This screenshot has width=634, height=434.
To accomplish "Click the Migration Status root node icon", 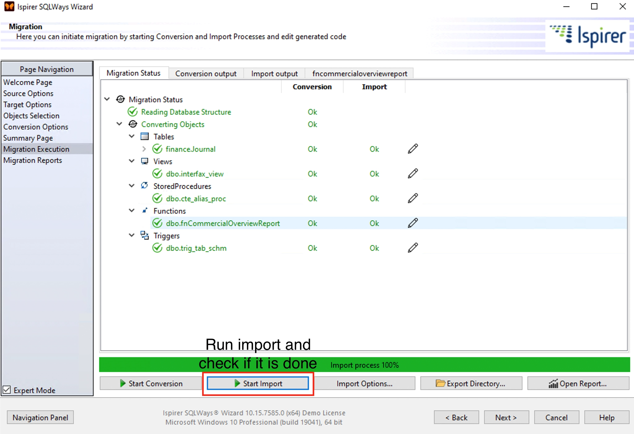I will [120, 99].
